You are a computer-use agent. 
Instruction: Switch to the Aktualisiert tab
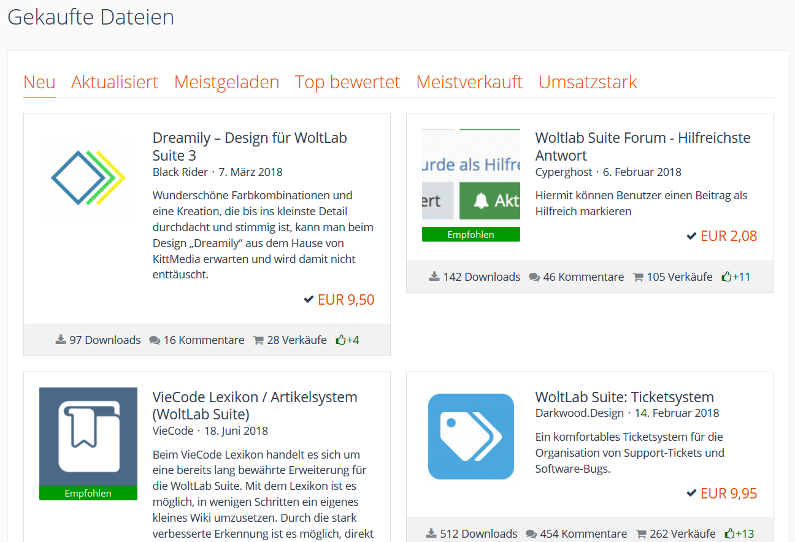[115, 82]
